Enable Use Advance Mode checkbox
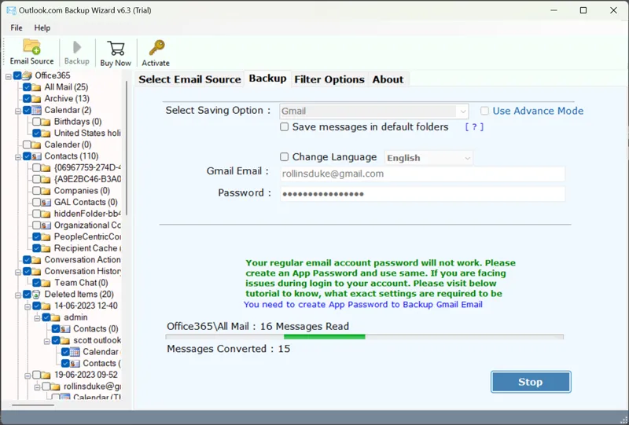This screenshot has width=629, height=425. 484,111
